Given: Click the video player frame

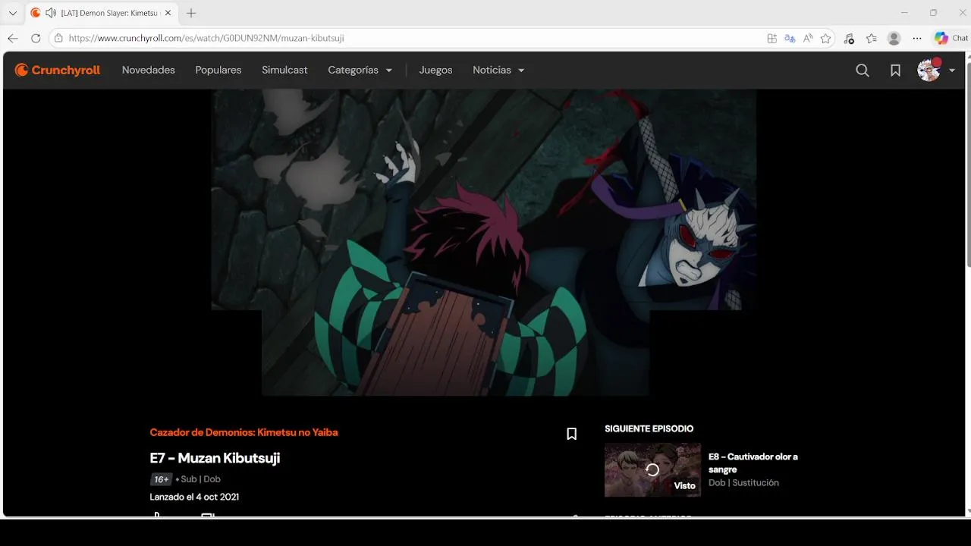Looking at the screenshot, I should 484,243.
